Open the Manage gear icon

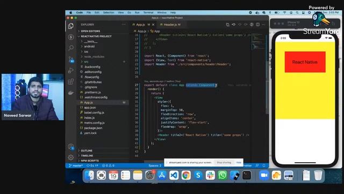(70, 157)
